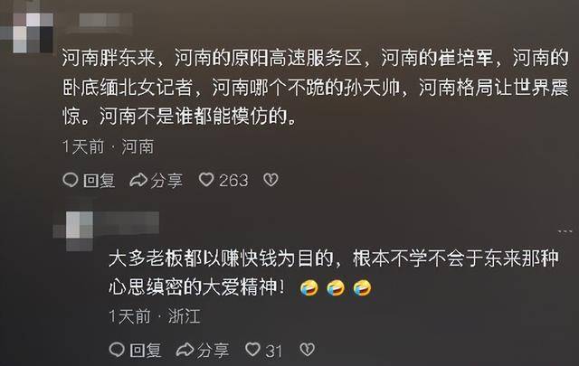Click the 31 like count number
The height and width of the screenshot is (366, 579).
273,351
